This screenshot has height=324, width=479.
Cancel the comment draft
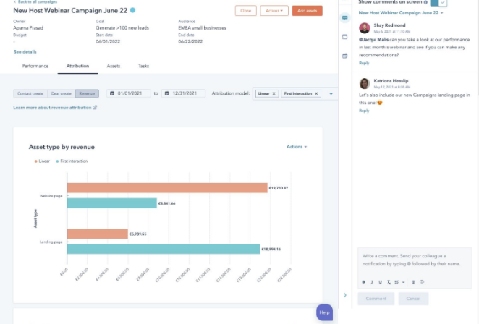click(413, 299)
